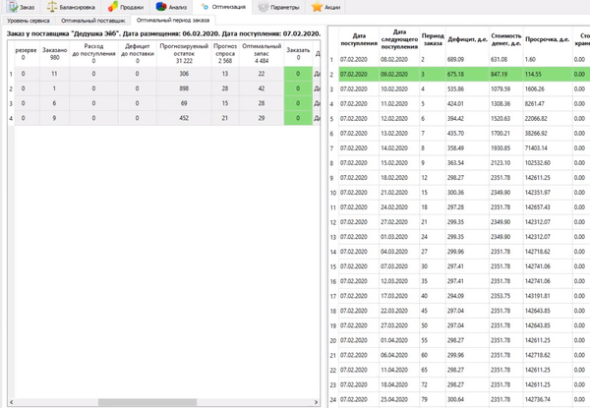This screenshot has height=408, width=590.
Task: Click the Просрочка, д.е. column header
Action: pyautogui.click(x=547, y=39)
